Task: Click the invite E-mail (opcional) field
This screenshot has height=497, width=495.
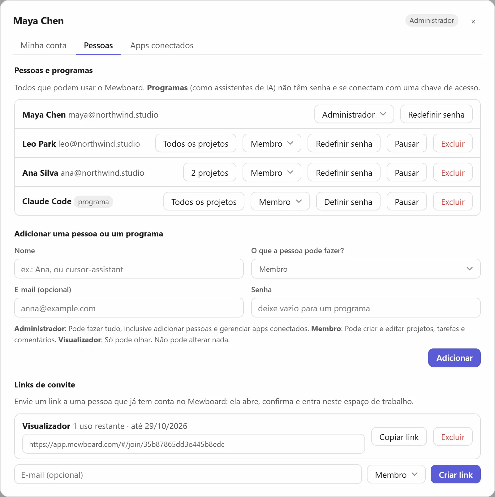Action: point(188,474)
